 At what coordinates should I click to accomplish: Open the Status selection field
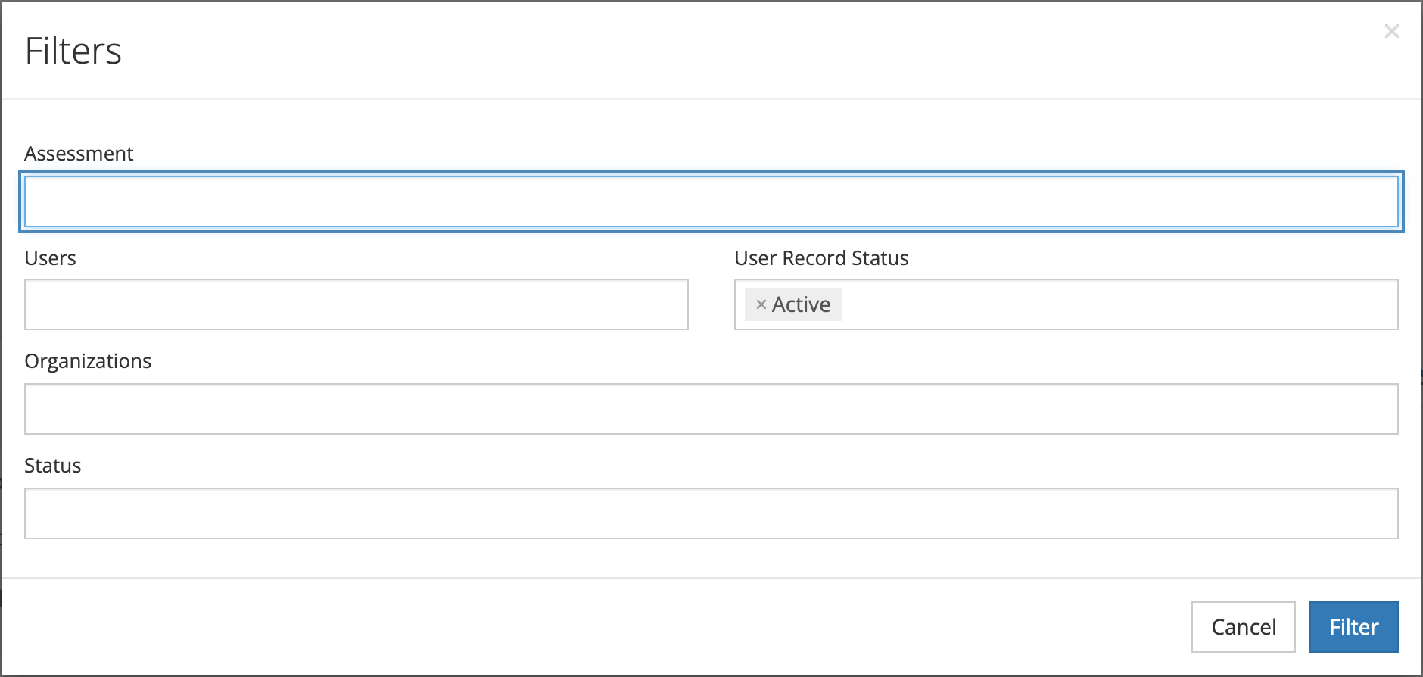(x=711, y=513)
